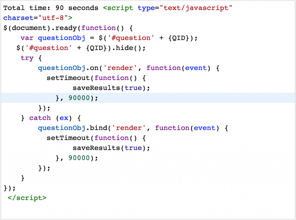Click the "Total time: 90 seconds" text
296x220 pixels.
click(x=51, y=8)
